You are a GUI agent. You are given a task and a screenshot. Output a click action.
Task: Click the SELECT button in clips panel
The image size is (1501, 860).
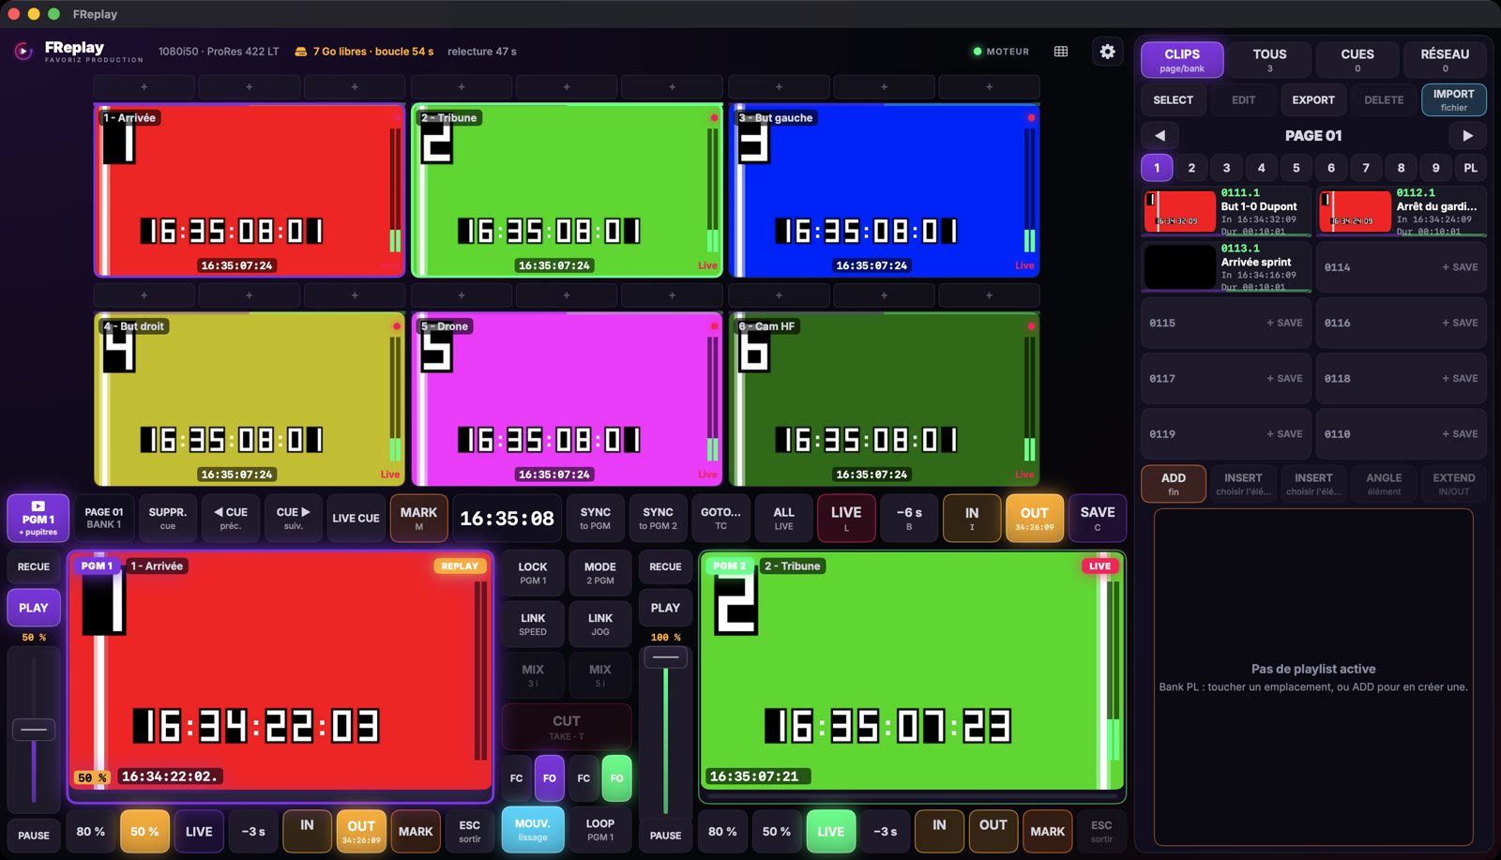(1173, 99)
